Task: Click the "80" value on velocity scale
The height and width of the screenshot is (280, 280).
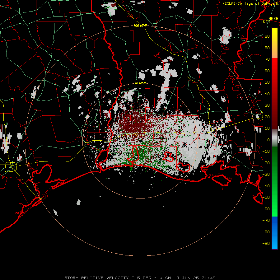Action: [x=267, y=48]
